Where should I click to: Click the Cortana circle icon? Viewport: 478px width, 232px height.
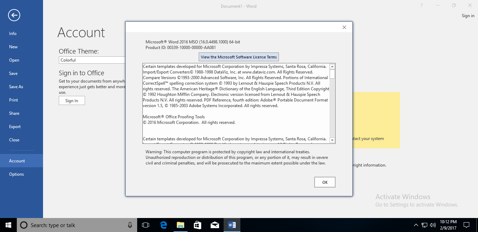pyautogui.click(x=24, y=225)
